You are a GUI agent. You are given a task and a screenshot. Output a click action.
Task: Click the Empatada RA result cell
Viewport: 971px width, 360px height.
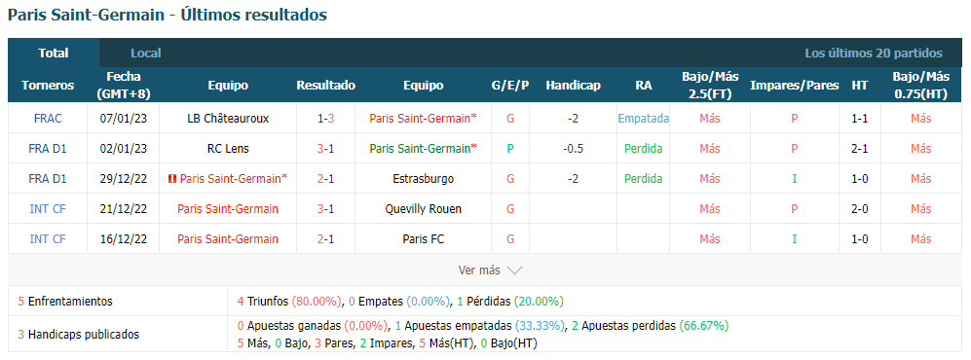644,118
